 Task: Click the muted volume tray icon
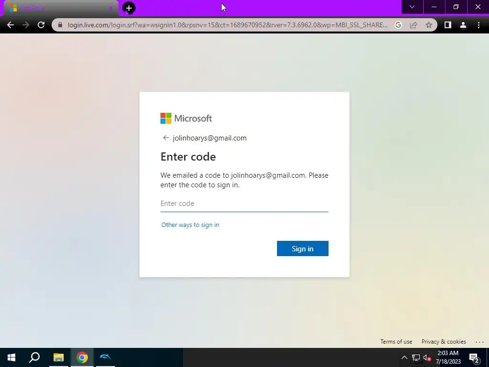tap(427, 357)
